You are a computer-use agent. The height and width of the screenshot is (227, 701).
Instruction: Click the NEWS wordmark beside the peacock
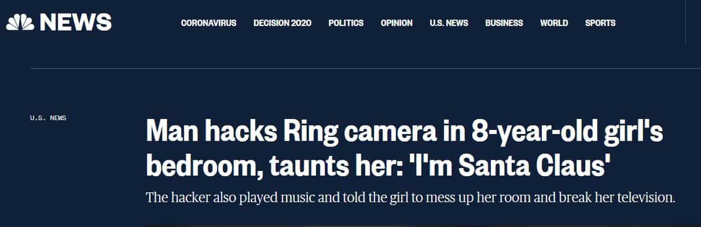76,23
